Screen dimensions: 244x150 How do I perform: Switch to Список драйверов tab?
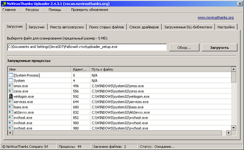click(144, 27)
